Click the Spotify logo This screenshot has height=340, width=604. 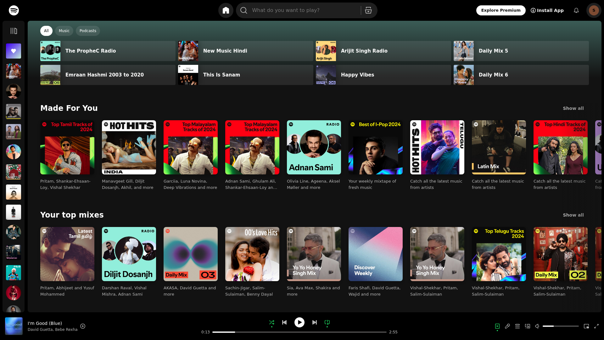pos(14,10)
